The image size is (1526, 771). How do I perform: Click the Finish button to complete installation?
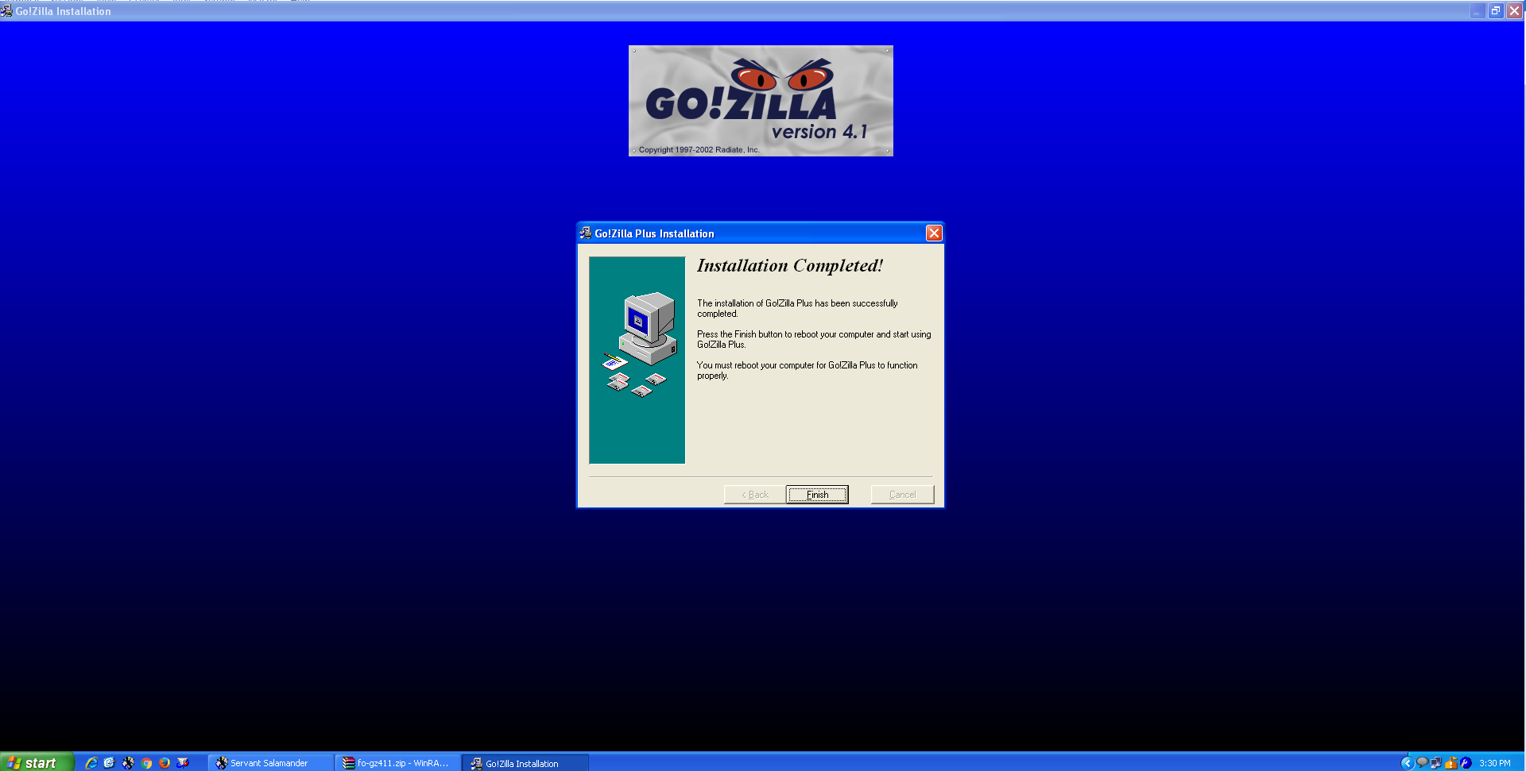pyautogui.click(x=816, y=495)
